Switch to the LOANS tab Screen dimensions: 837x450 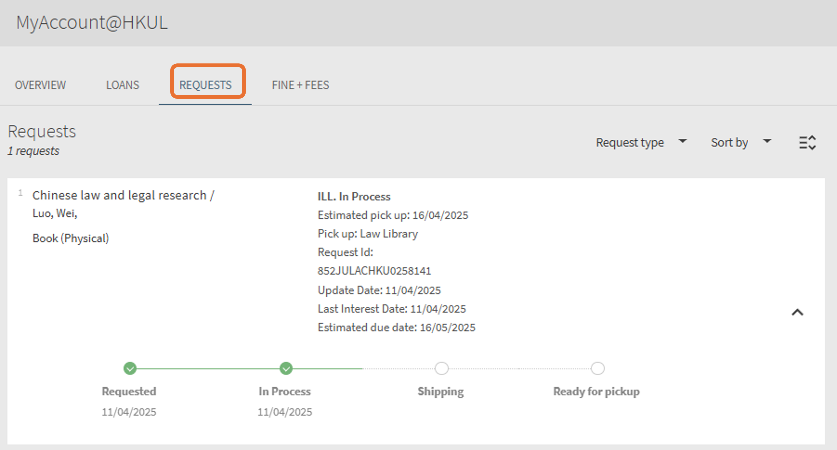coord(122,85)
